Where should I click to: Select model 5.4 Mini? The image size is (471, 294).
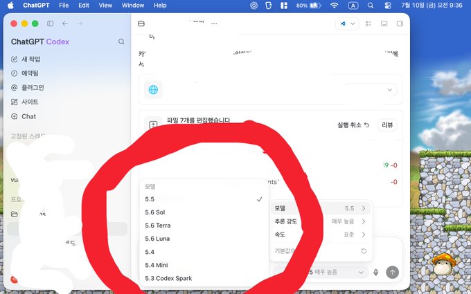pos(204,265)
